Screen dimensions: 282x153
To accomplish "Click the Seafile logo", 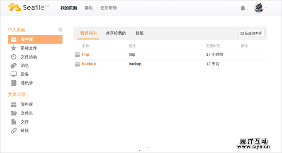I will click(28, 7).
